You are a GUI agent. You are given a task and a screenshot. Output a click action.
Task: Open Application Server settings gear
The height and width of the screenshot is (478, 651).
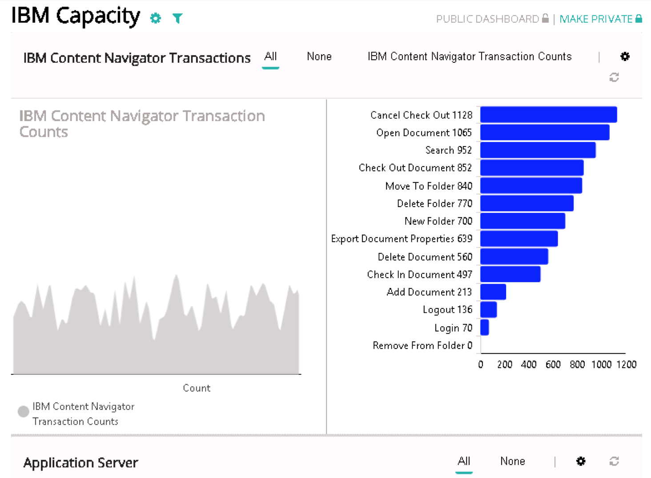pyautogui.click(x=581, y=461)
